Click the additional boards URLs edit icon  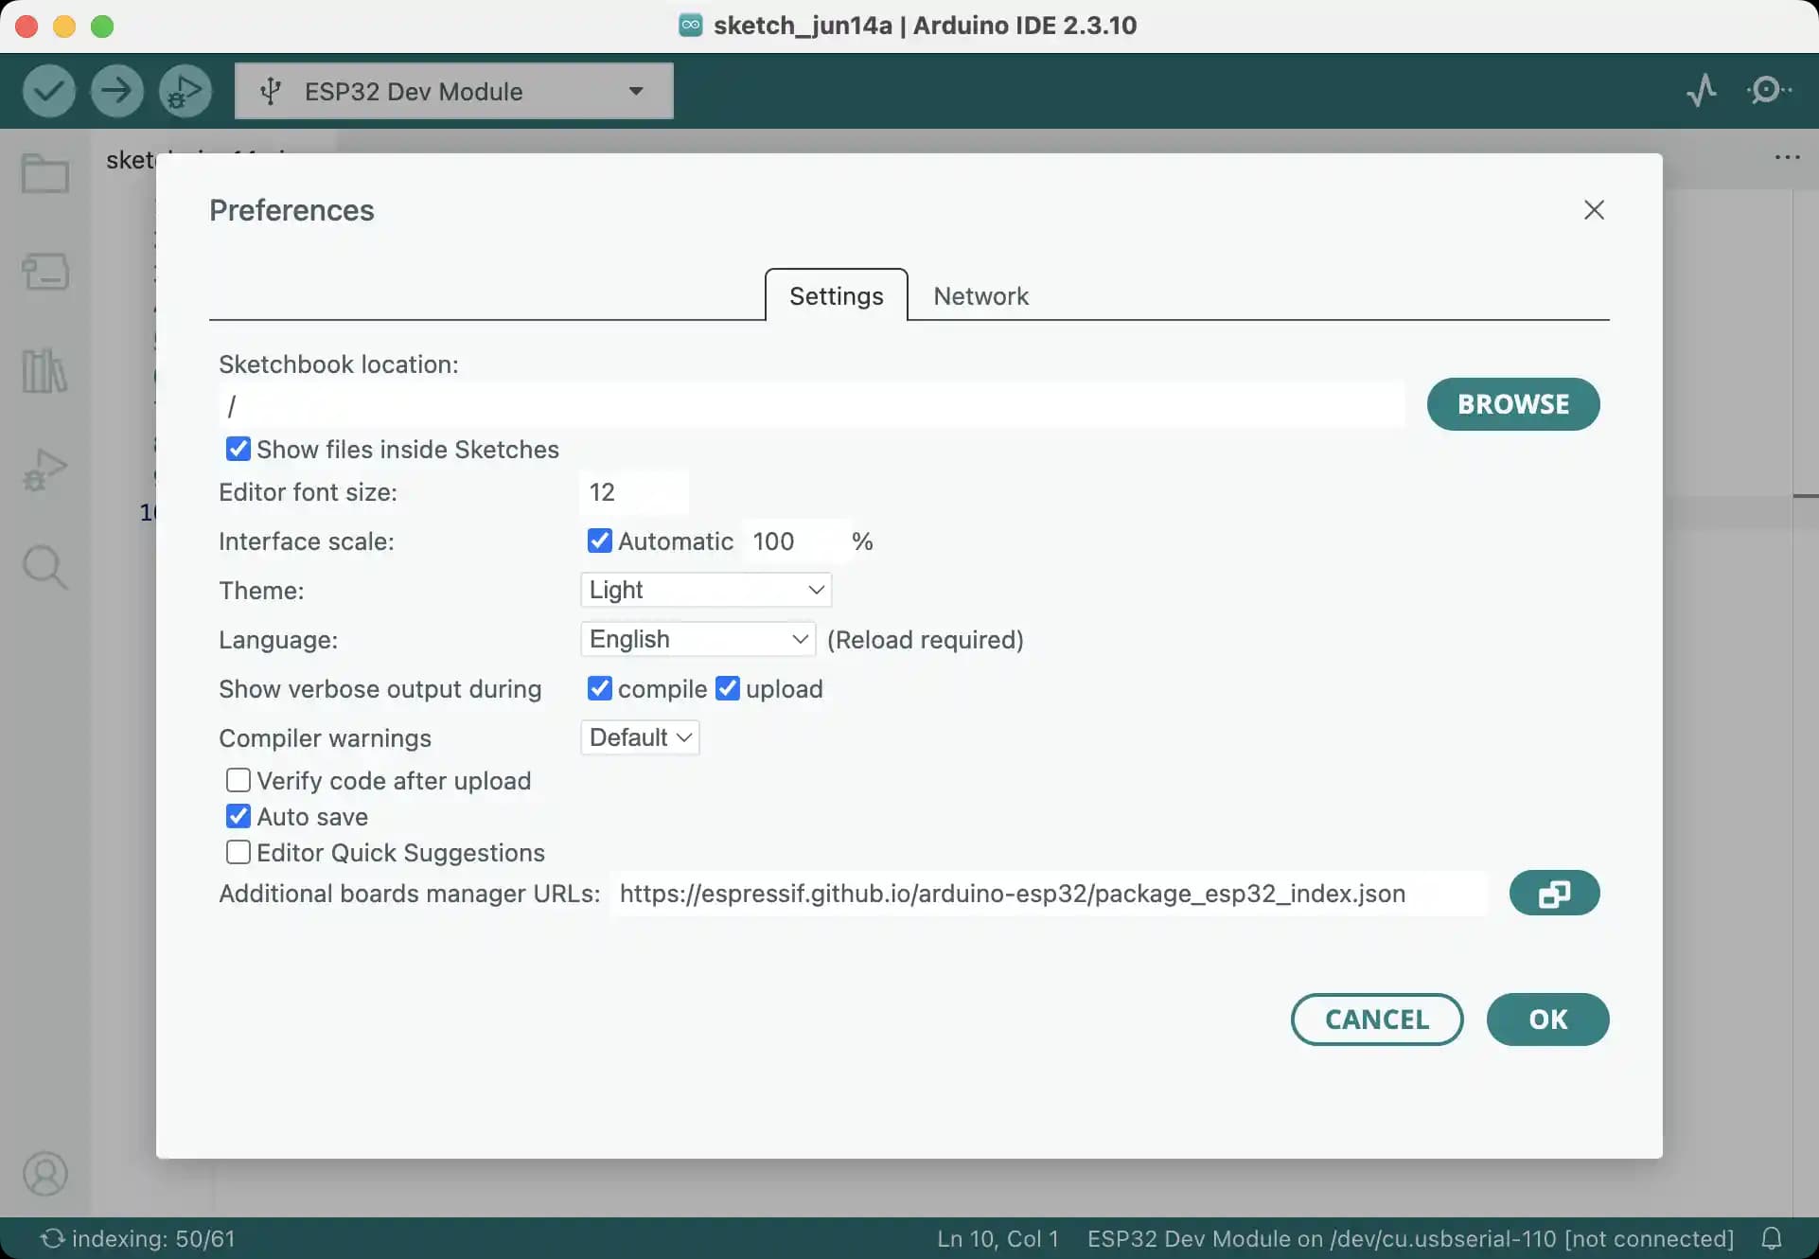tap(1554, 893)
